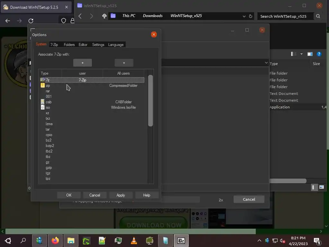Image resolution: width=329 pixels, height=247 pixels.
Task: Click the zip file type icon
Action: [x=43, y=85]
